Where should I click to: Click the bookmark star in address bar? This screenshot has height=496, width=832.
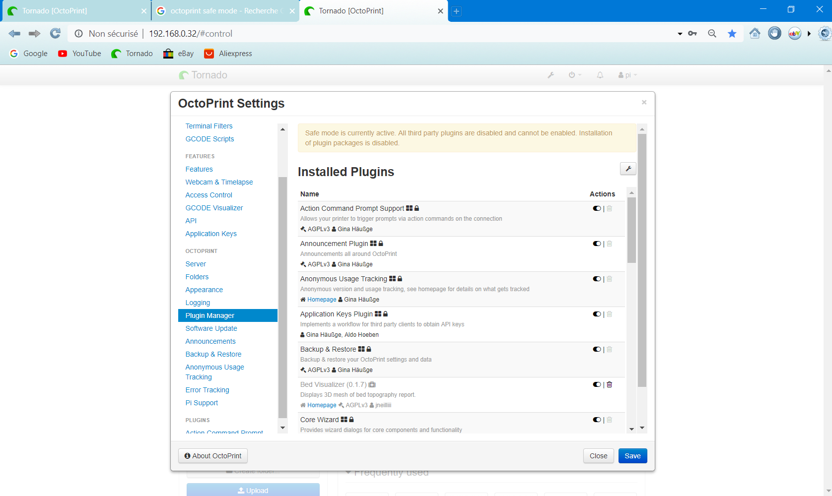(732, 33)
